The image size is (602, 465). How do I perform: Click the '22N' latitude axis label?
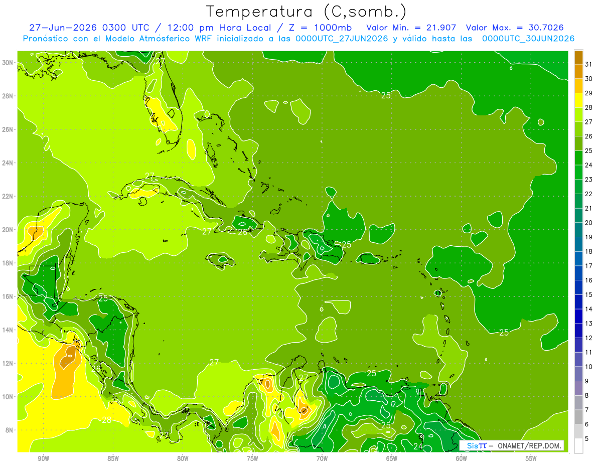click(x=9, y=196)
